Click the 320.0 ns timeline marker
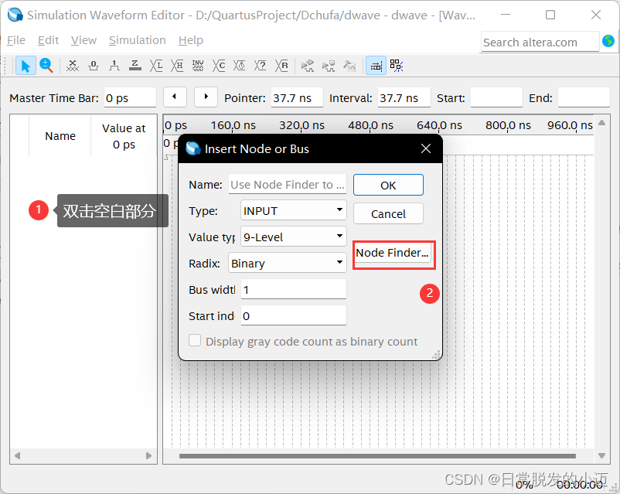620x494 pixels. 301,125
